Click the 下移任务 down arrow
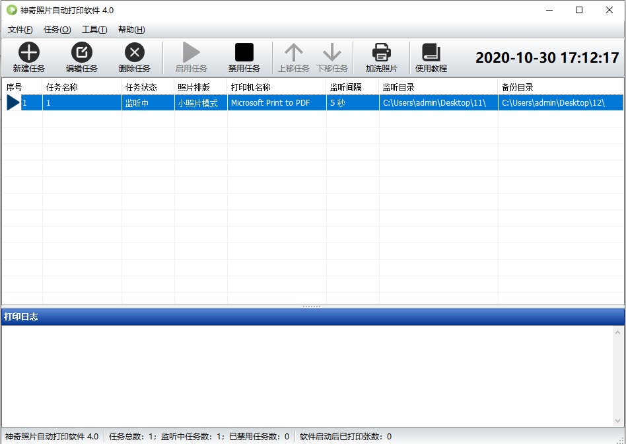The height and width of the screenshot is (444, 626). click(x=331, y=52)
